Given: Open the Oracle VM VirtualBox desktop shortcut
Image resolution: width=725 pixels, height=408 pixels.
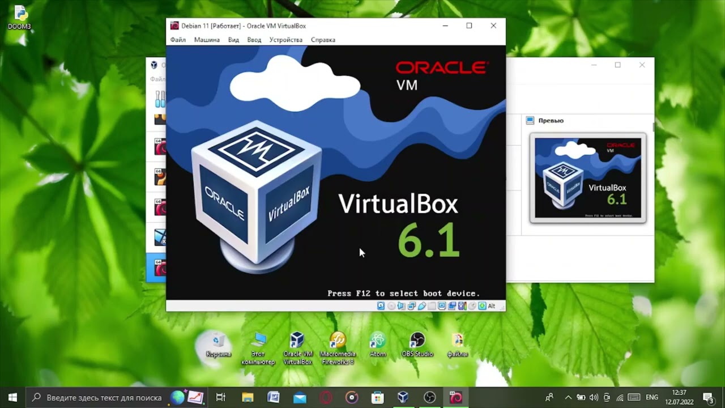Looking at the screenshot, I should click(297, 348).
